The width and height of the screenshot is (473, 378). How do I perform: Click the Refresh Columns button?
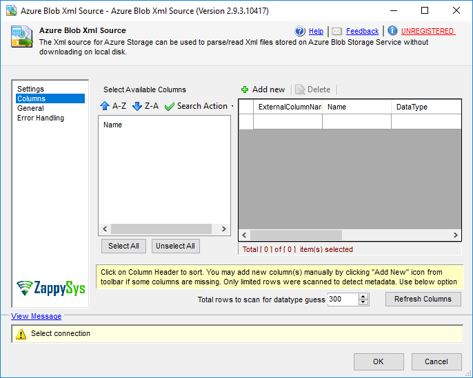(x=423, y=299)
